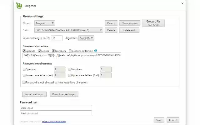Click the password characters text field

coord(72,55)
